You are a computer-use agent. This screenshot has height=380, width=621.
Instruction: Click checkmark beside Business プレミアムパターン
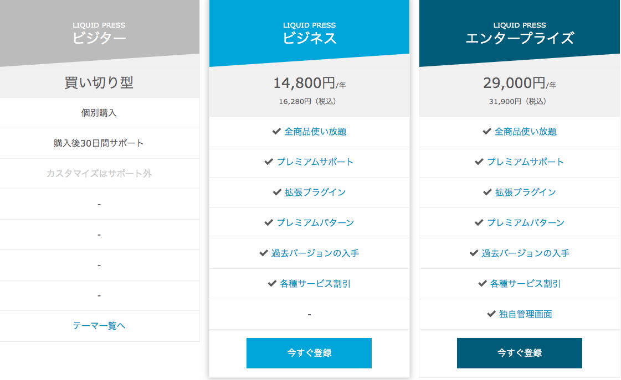click(269, 223)
